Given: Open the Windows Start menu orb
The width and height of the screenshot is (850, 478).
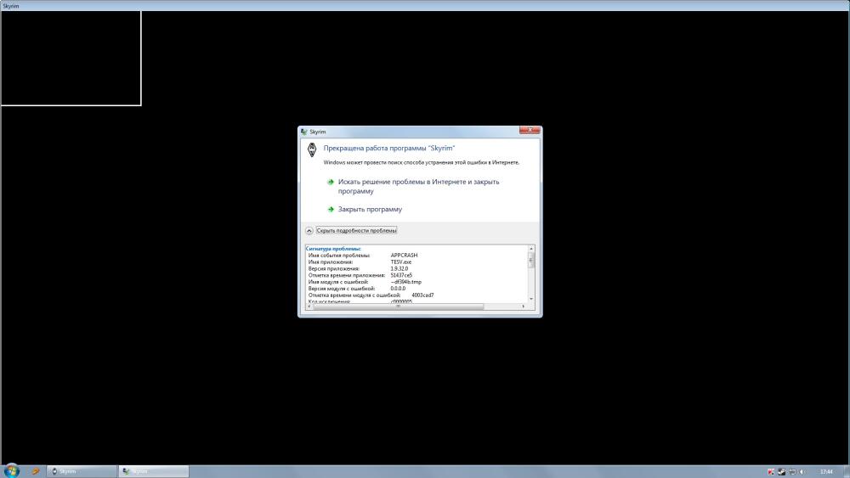Looking at the screenshot, I should coord(11,471).
